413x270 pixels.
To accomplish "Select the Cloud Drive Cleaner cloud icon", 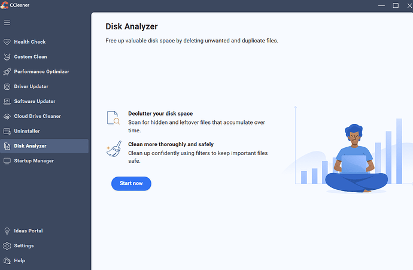I will [7, 116].
